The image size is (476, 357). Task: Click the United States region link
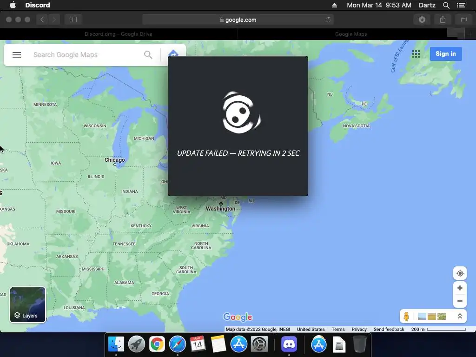pos(311,330)
